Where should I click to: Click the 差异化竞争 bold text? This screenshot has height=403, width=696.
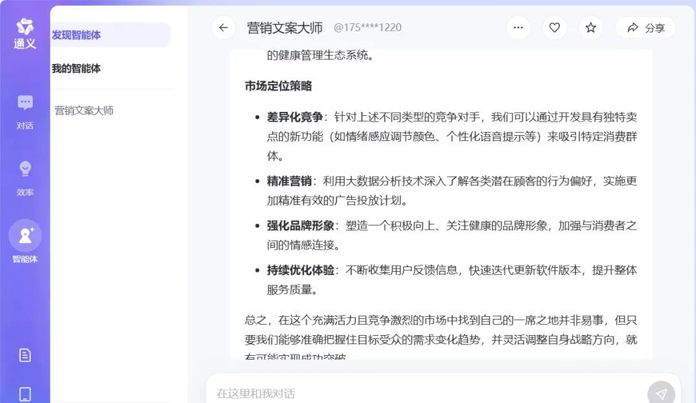click(295, 117)
